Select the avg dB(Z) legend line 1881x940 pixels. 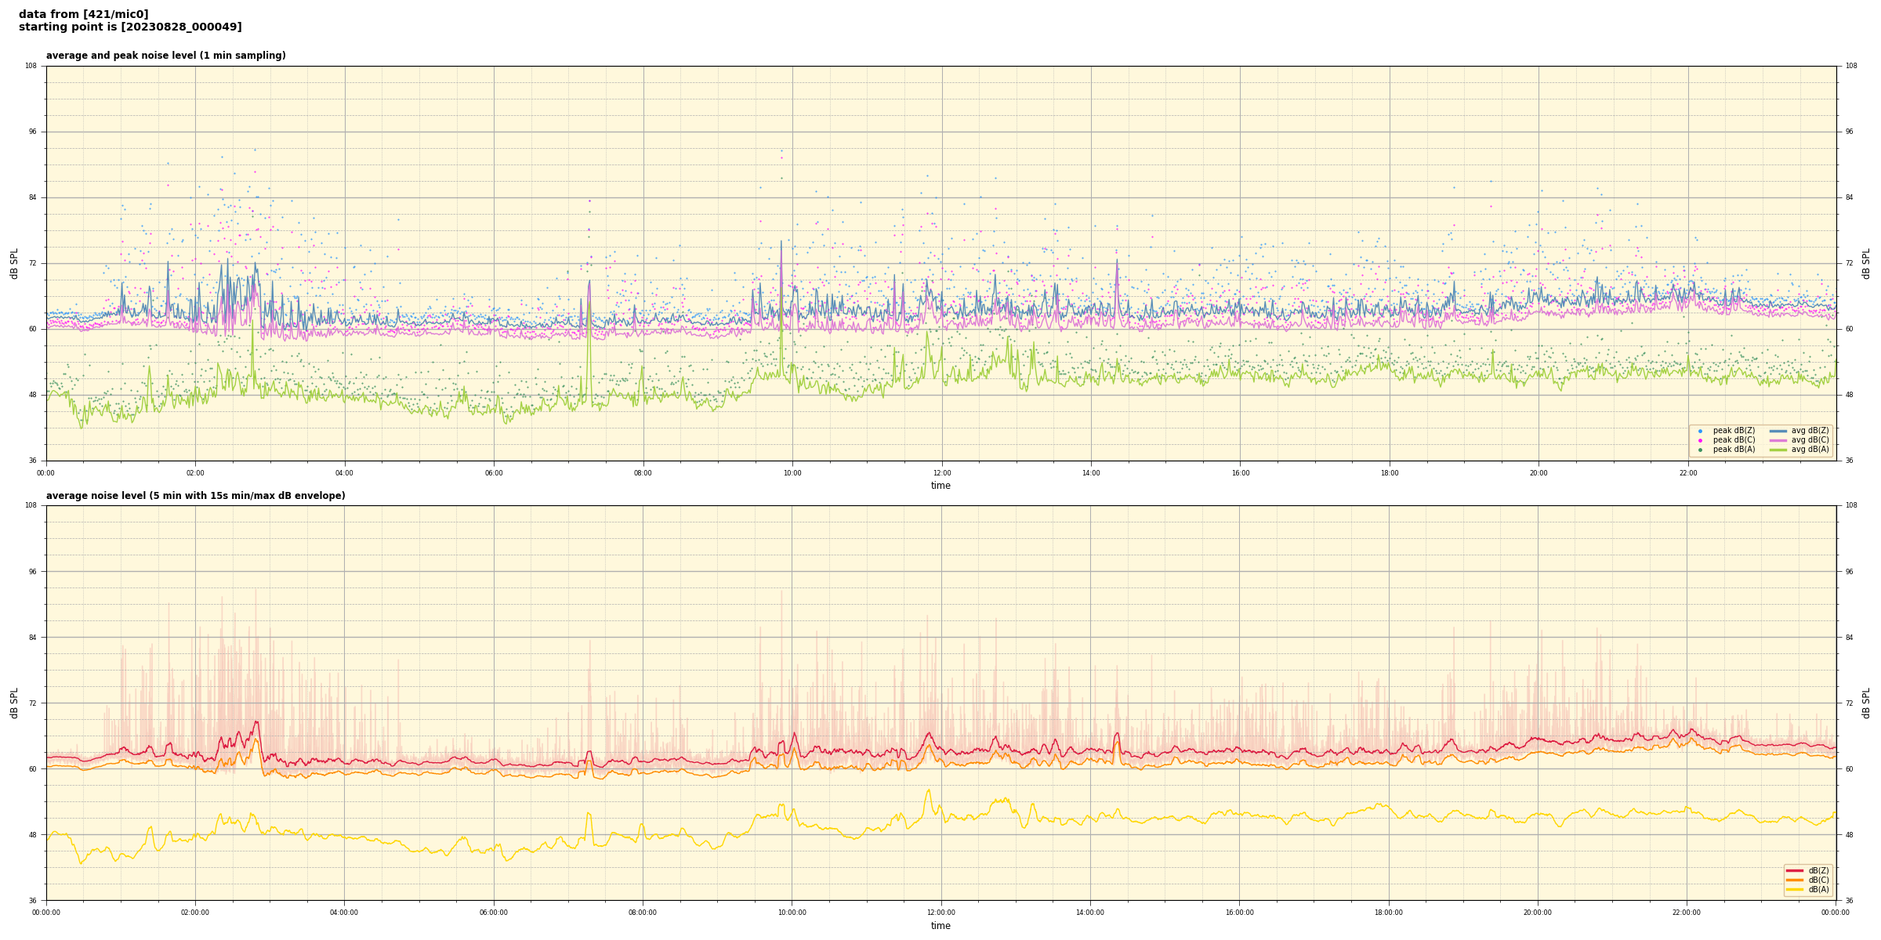(1778, 431)
